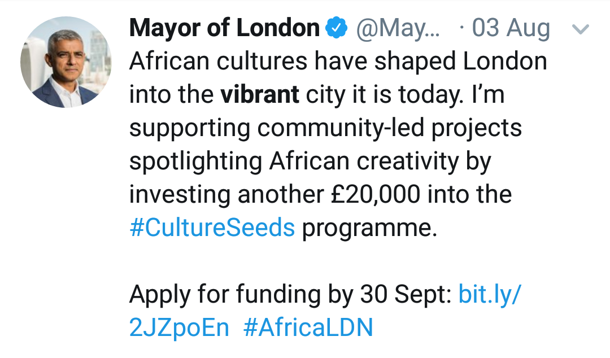
Task: Expand the tweet options chevron
Action: pyautogui.click(x=581, y=29)
